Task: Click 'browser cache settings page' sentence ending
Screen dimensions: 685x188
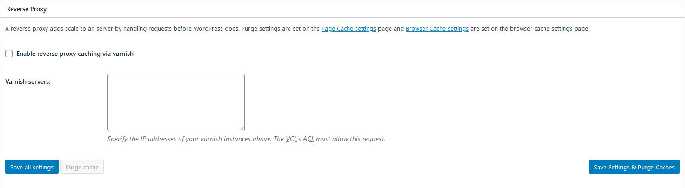Action: (x=548, y=28)
